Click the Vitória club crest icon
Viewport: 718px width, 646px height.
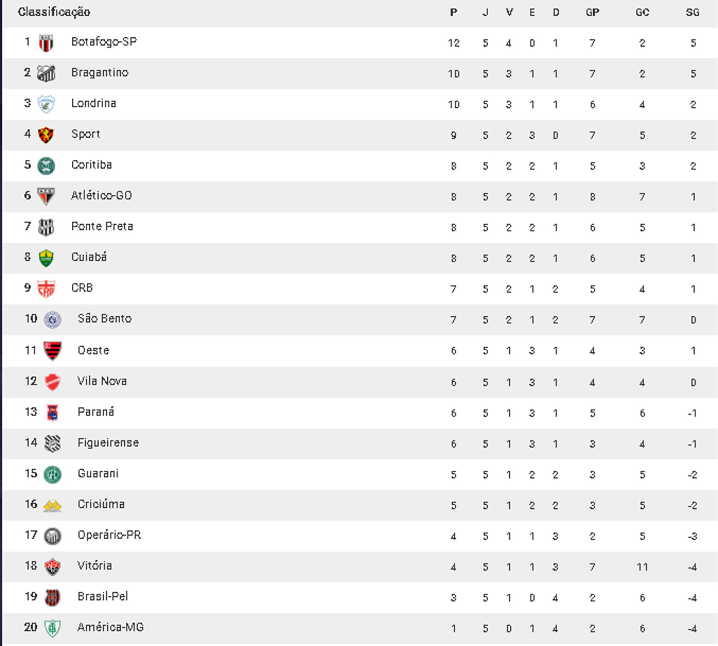(x=53, y=567)
